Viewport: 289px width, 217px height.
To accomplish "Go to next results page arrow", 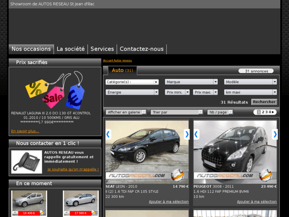I will [273, 112].
